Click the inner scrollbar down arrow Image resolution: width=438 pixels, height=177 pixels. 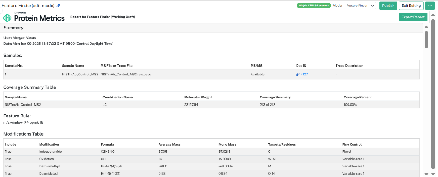[426, 174]
